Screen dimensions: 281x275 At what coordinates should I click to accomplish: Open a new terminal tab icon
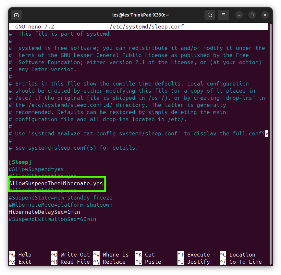point(16,15)
